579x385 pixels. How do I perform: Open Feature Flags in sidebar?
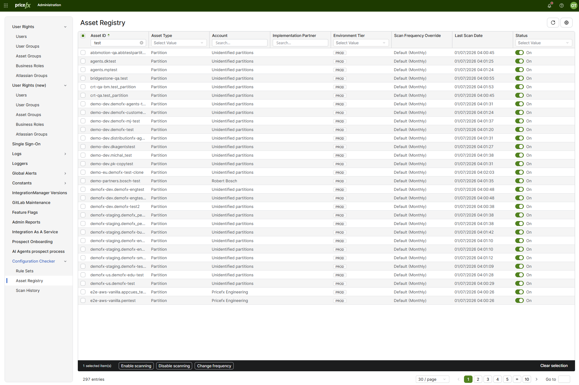25,212
